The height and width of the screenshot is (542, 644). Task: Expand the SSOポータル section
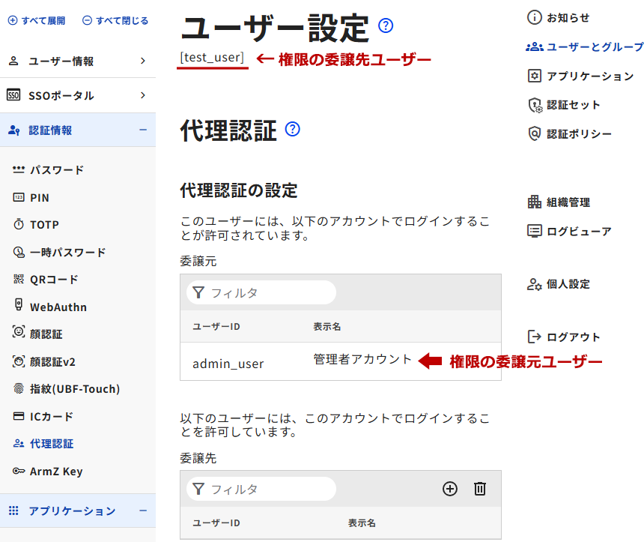point(78,95)
